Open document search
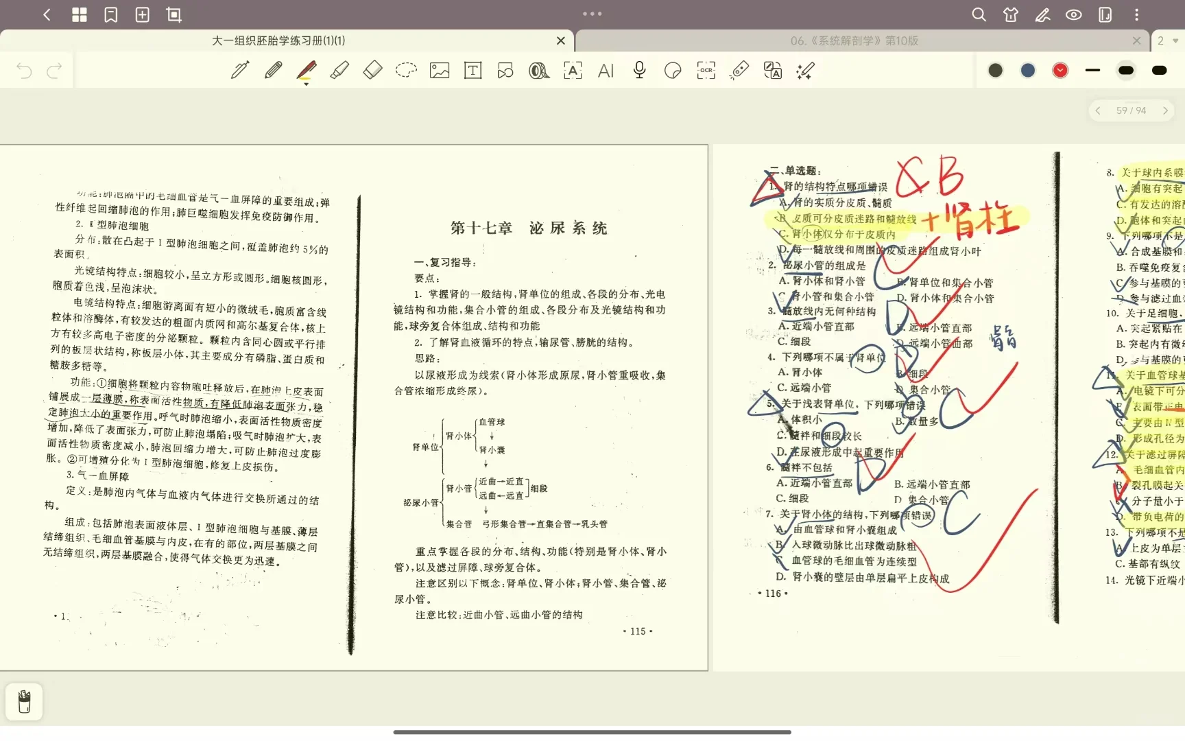The width and height of the screenshot is (1185, 741). [979, 14]
